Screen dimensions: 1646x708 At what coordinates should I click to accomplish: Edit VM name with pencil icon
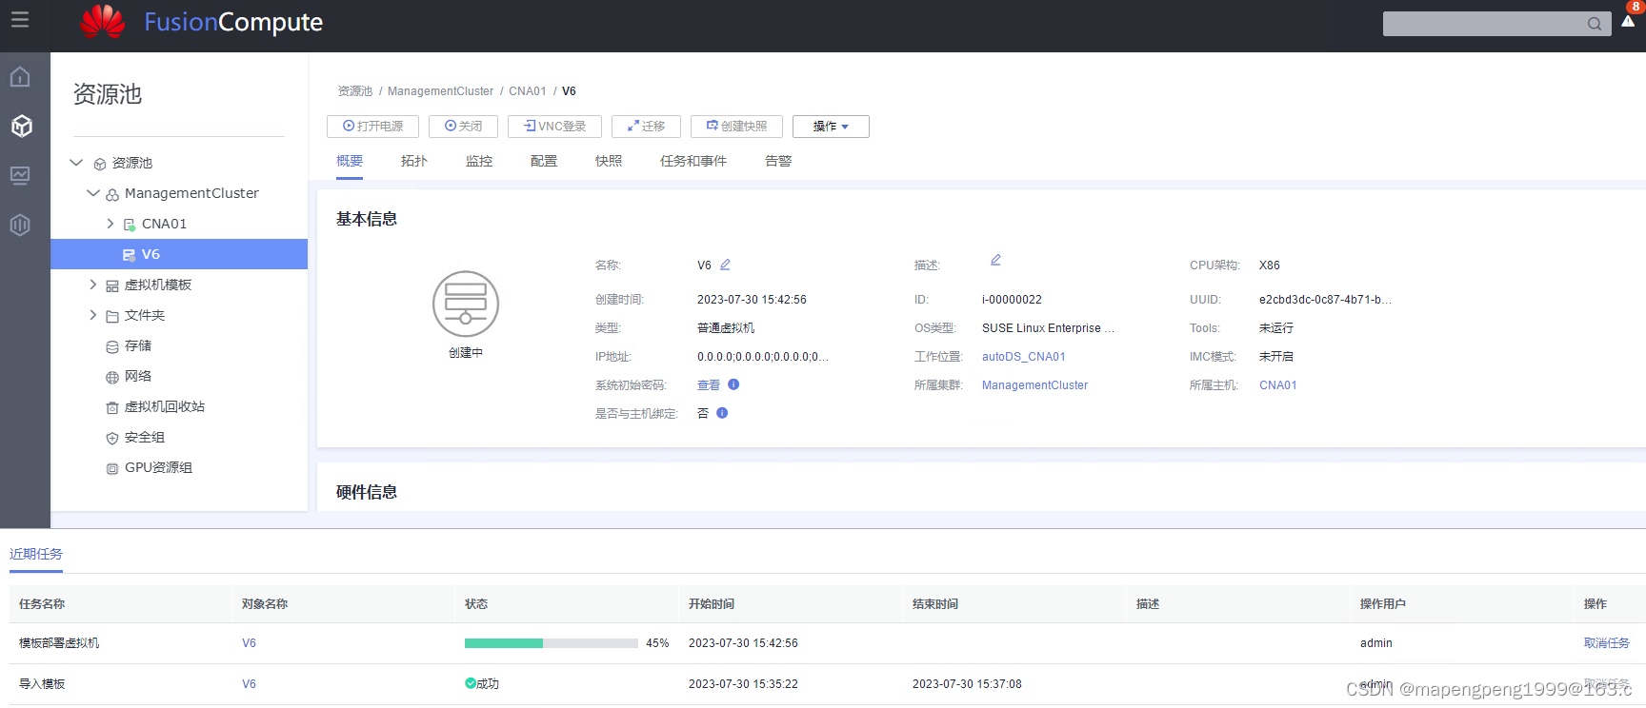click(725, 265)
